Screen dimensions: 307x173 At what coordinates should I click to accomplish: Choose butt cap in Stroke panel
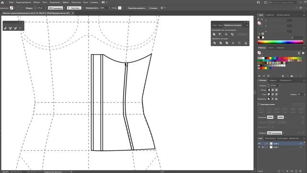(269, 90)
